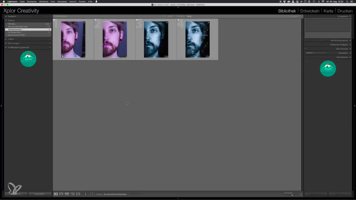
Task: Open the Foto menu
Action: point(53,1)
